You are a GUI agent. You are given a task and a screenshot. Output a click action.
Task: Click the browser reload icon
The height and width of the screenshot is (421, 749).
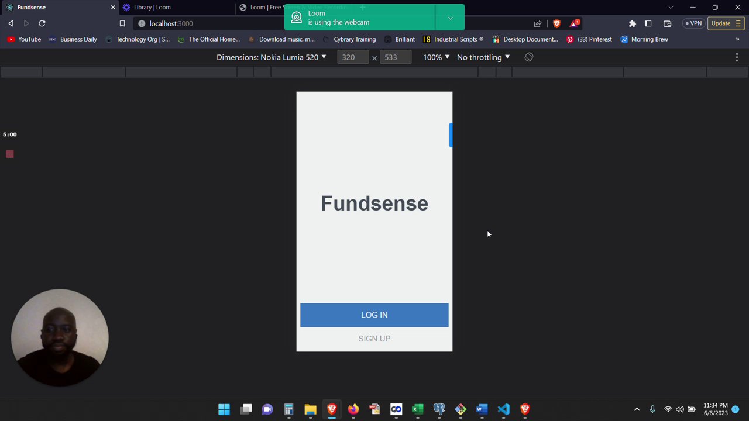(x=42, y=23)
